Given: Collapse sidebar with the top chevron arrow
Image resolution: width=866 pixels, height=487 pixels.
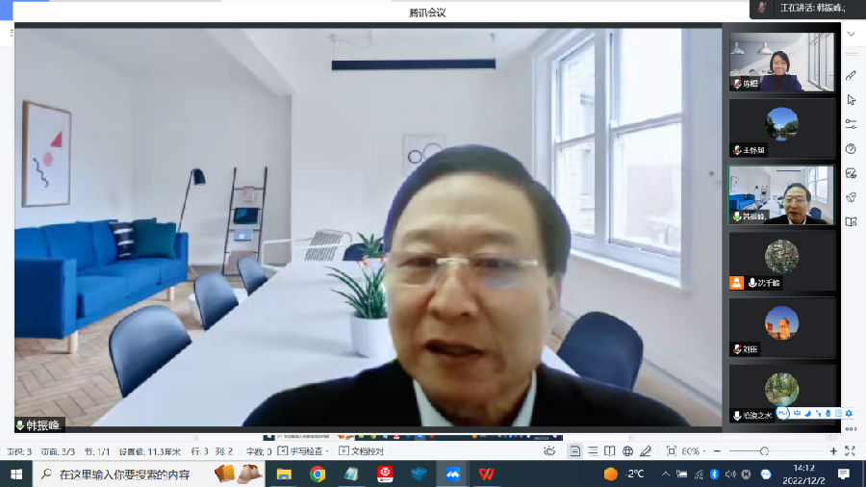Looking at the screenshot, I should 851,34.
